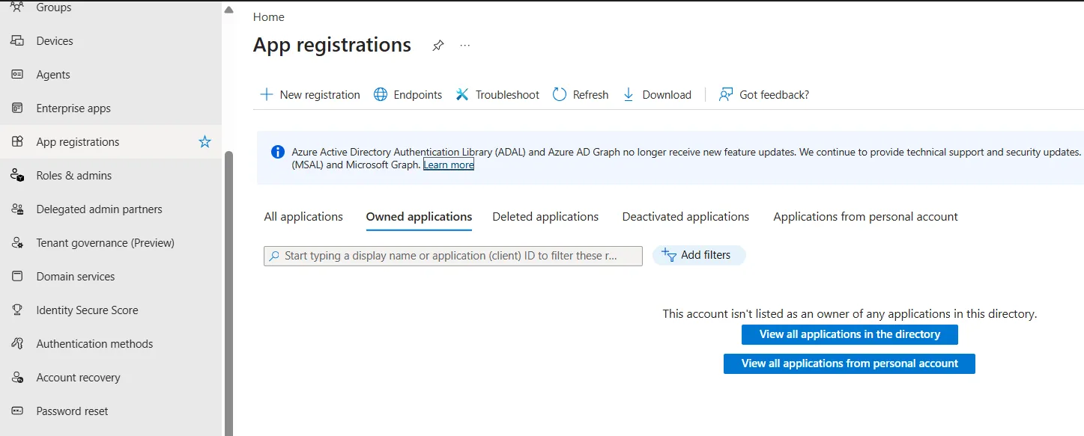Click the Enterprise apps sidebar icon
This screenshot has height=436, width=1084.
(17, 108)
